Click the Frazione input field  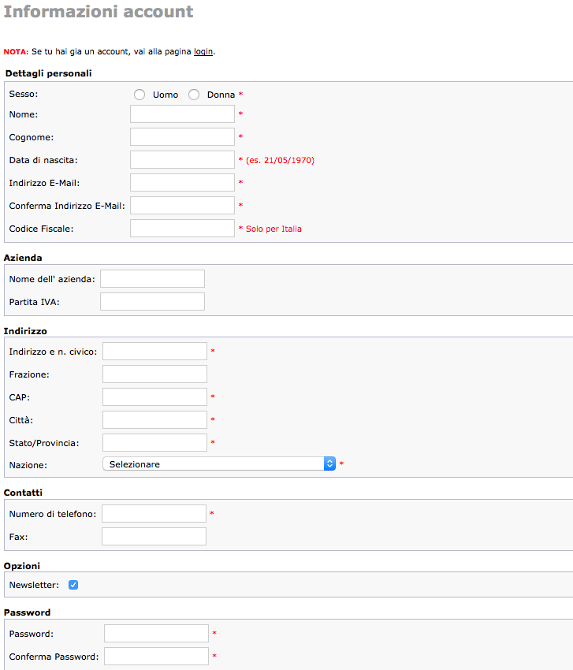click(154, 374)
